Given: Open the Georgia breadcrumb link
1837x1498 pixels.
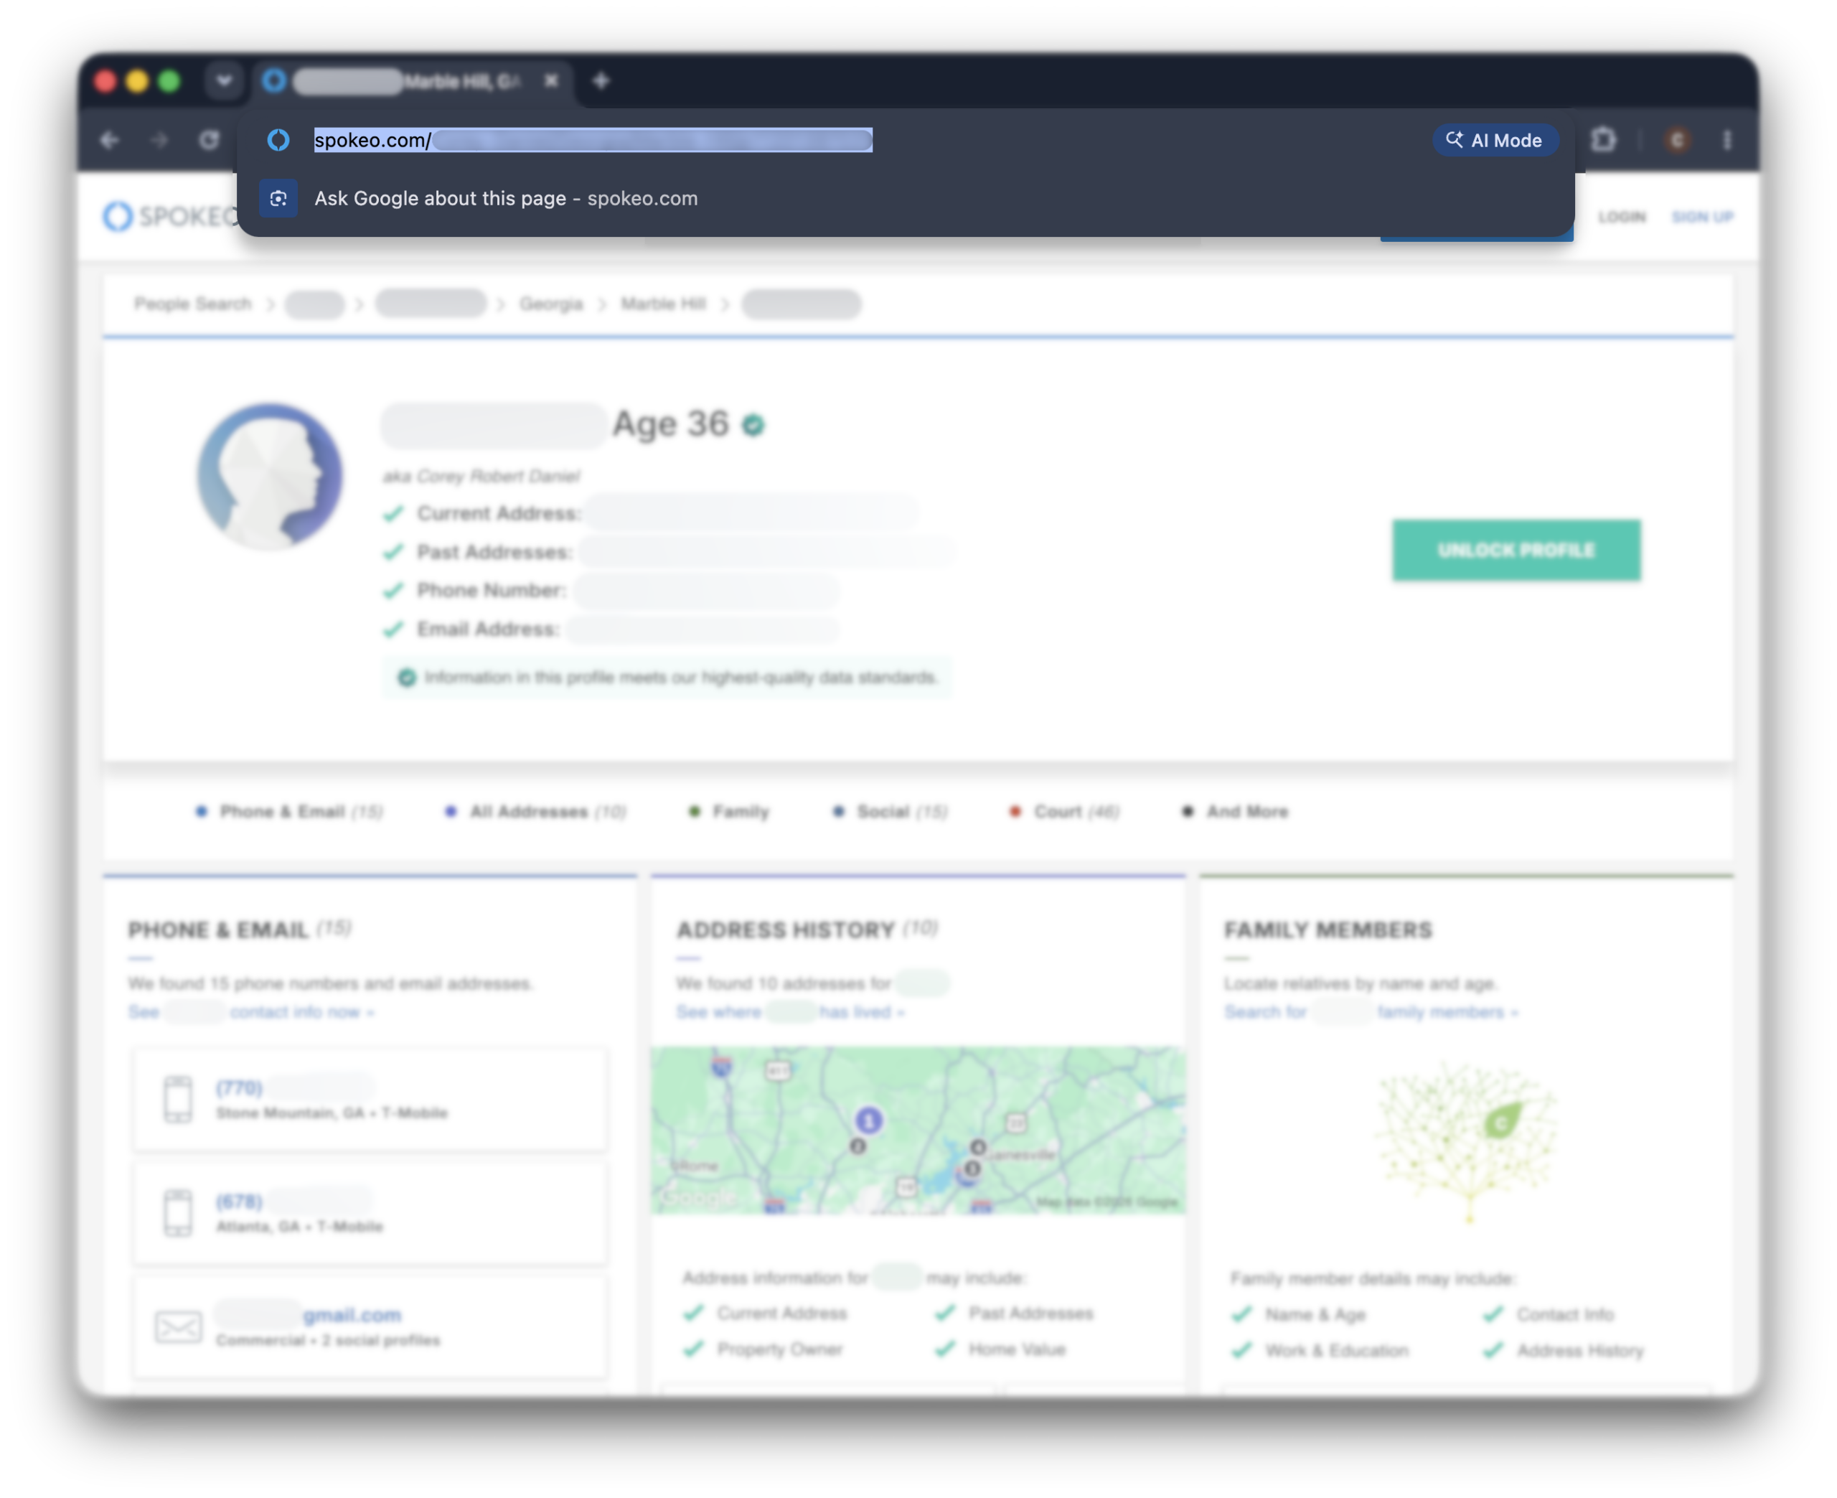Looking at the screenshot, I should point(551,304).
